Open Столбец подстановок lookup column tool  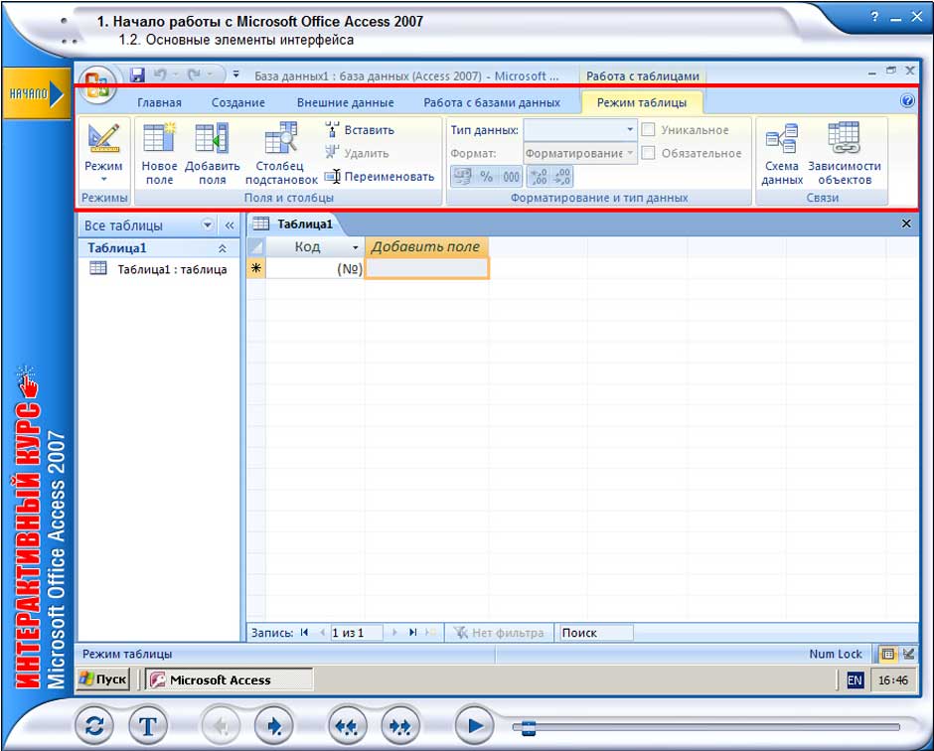coord(281,141)
